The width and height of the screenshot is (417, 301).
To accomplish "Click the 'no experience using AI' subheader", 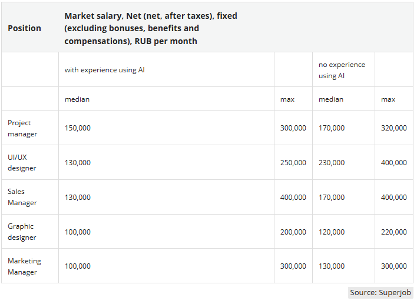I will (x=342, y=70).
